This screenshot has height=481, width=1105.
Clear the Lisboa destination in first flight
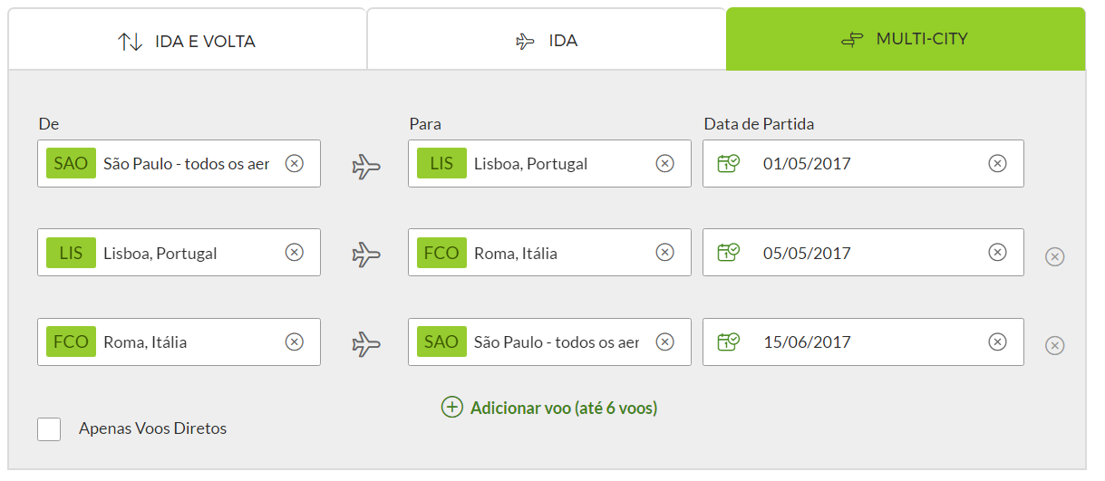pos(665,163)
